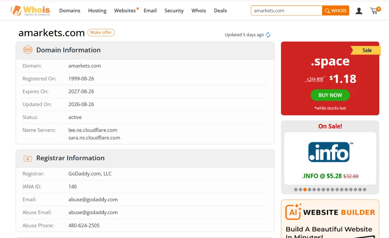Open the shopping cart icon

coord(375,11)
